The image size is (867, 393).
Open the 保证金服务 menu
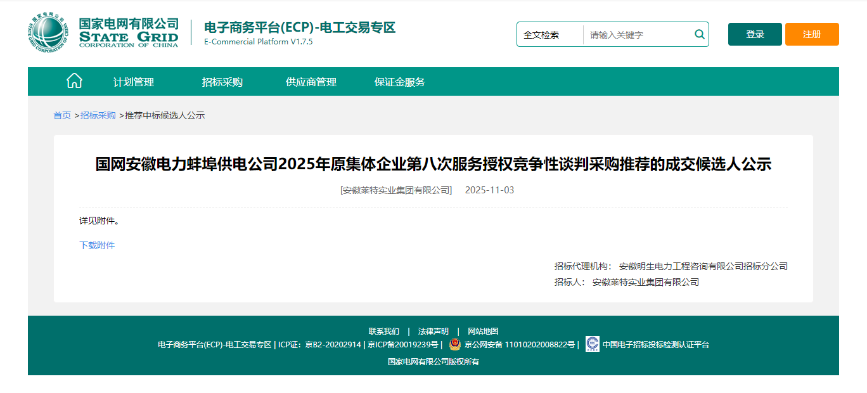[399, 82]
